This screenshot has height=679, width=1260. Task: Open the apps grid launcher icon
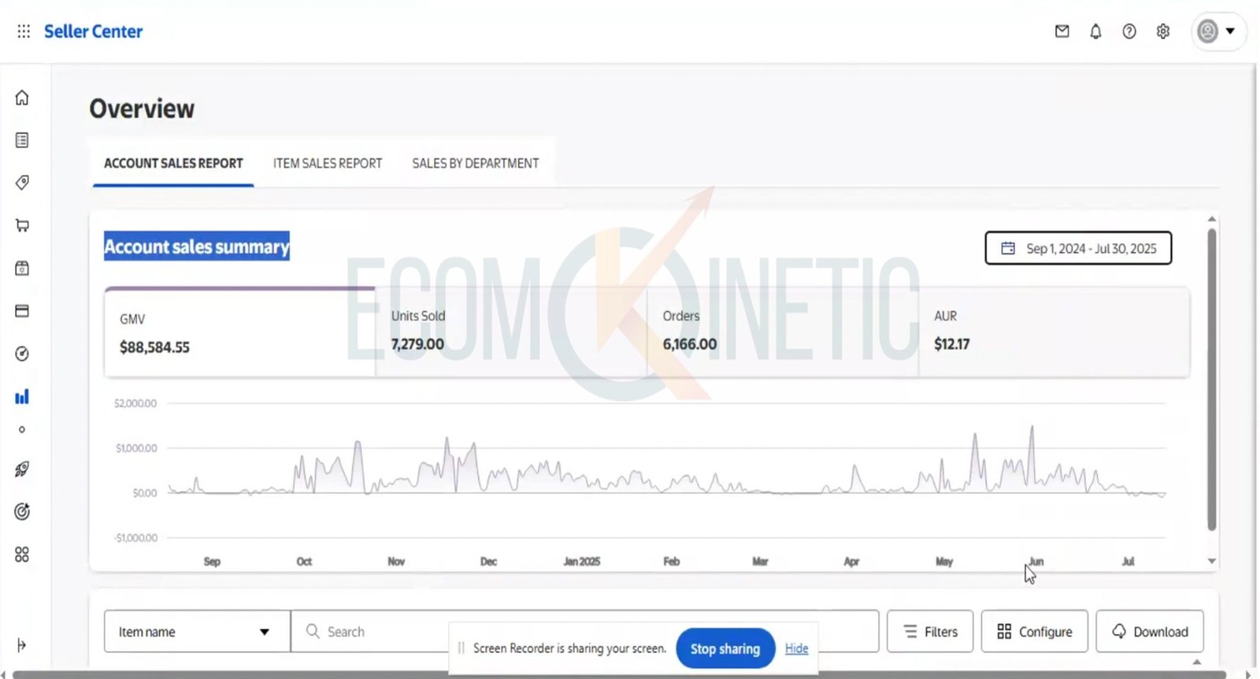[24, 32]
